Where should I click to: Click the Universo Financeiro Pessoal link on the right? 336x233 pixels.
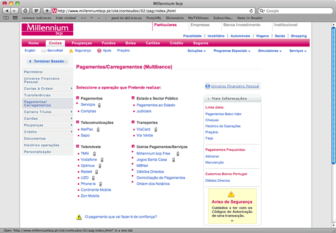pos(235,86)
